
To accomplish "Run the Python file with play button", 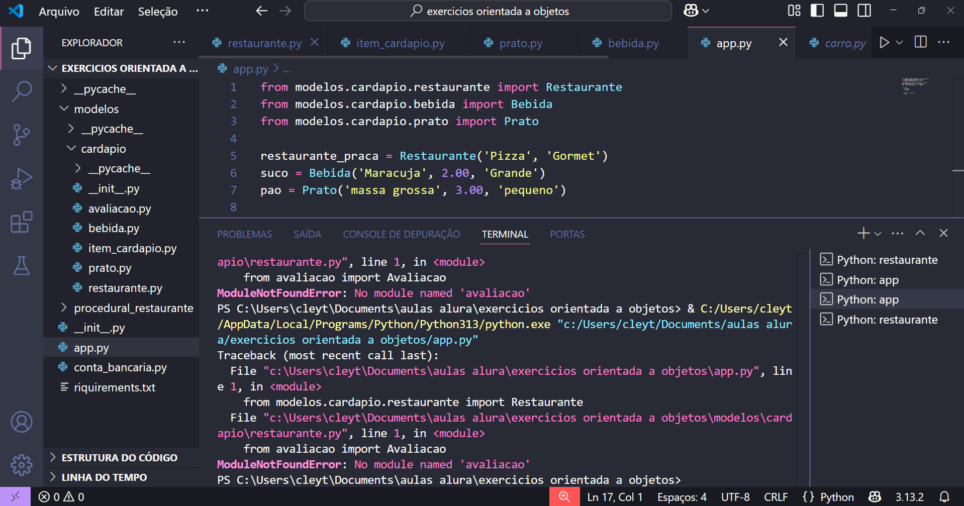I will coord(884,43).
